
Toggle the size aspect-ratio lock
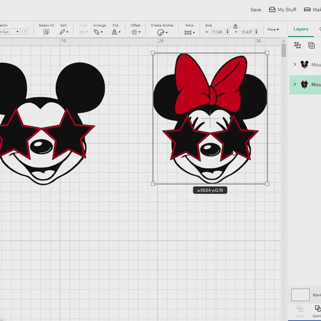click(235, 26)
